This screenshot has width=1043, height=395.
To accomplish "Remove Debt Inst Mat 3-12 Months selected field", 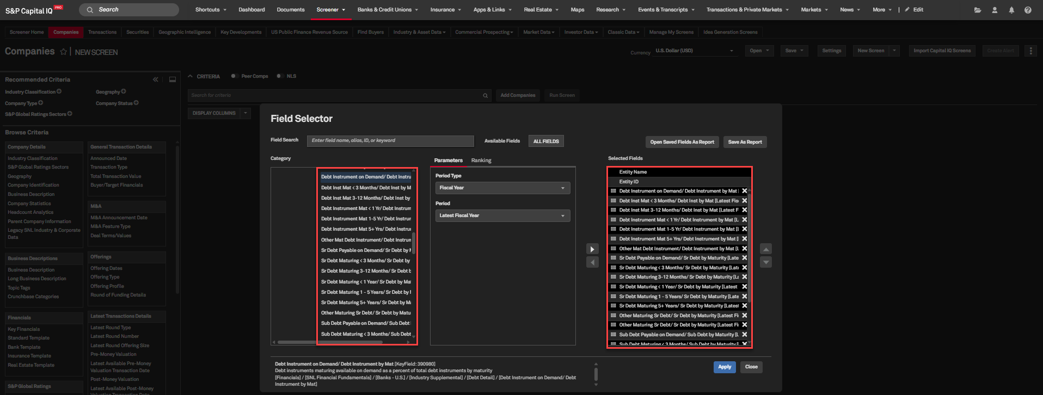I will click(x=744, y=210).
